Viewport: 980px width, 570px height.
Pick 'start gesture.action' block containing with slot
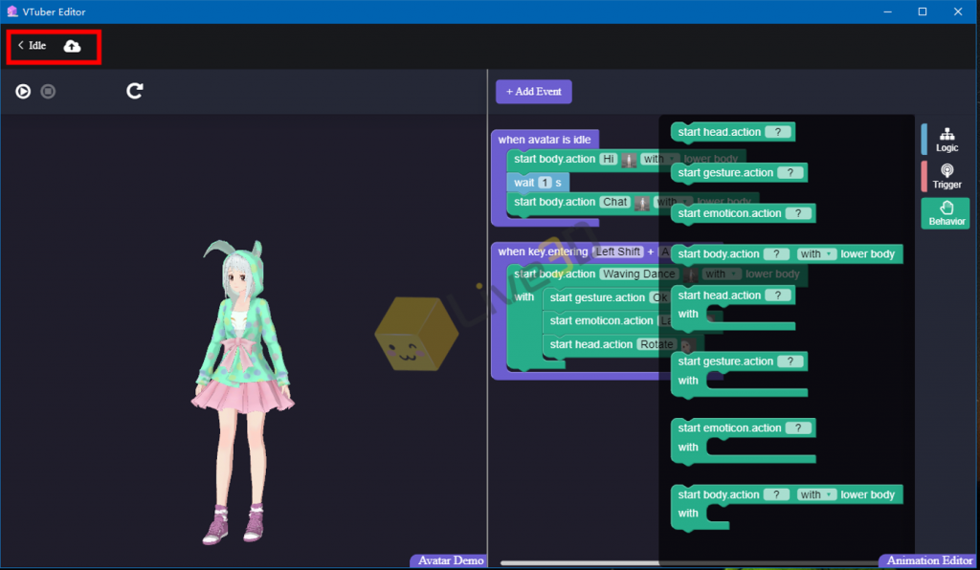tap(739, 374)
